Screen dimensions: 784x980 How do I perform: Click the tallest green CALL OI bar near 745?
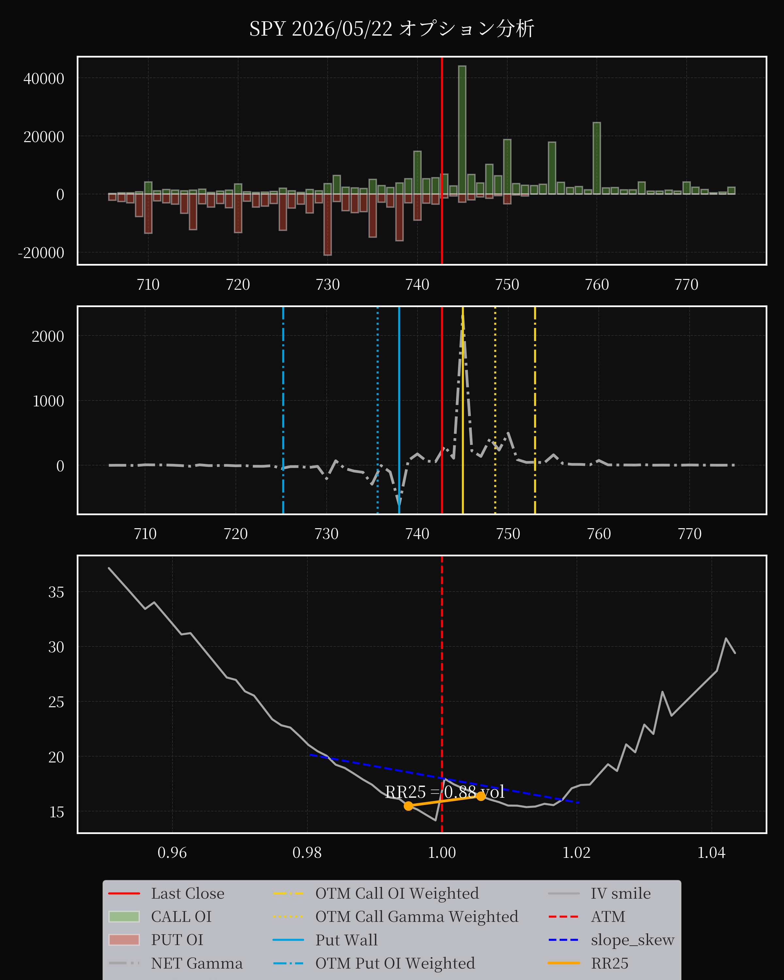point(462,130)
